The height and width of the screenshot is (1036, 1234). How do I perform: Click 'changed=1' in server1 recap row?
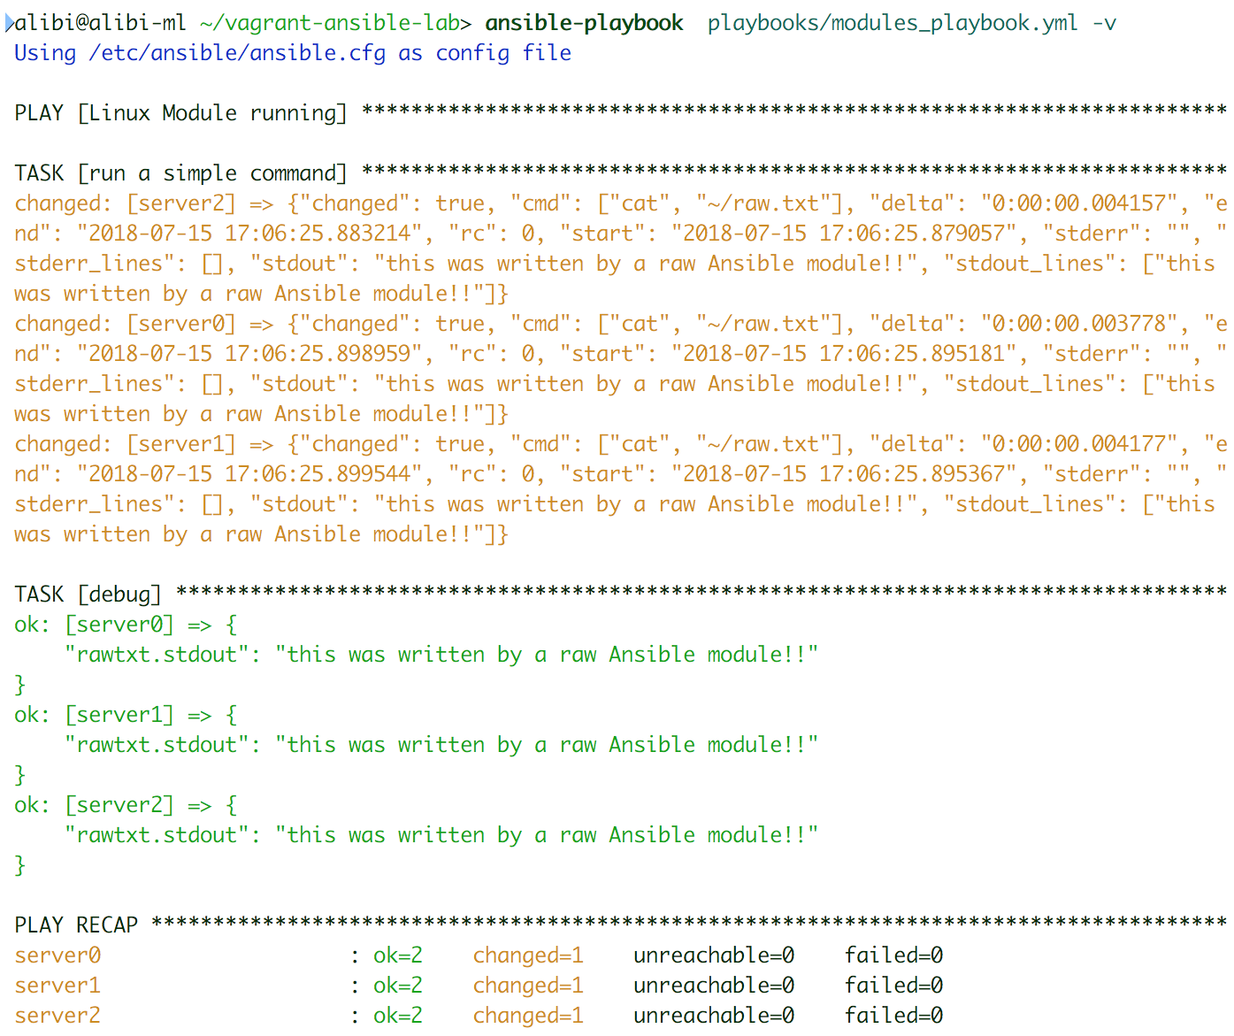pos(528,986)
